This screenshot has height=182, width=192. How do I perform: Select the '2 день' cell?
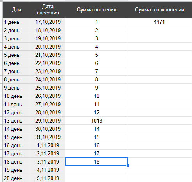click(16, 30)
